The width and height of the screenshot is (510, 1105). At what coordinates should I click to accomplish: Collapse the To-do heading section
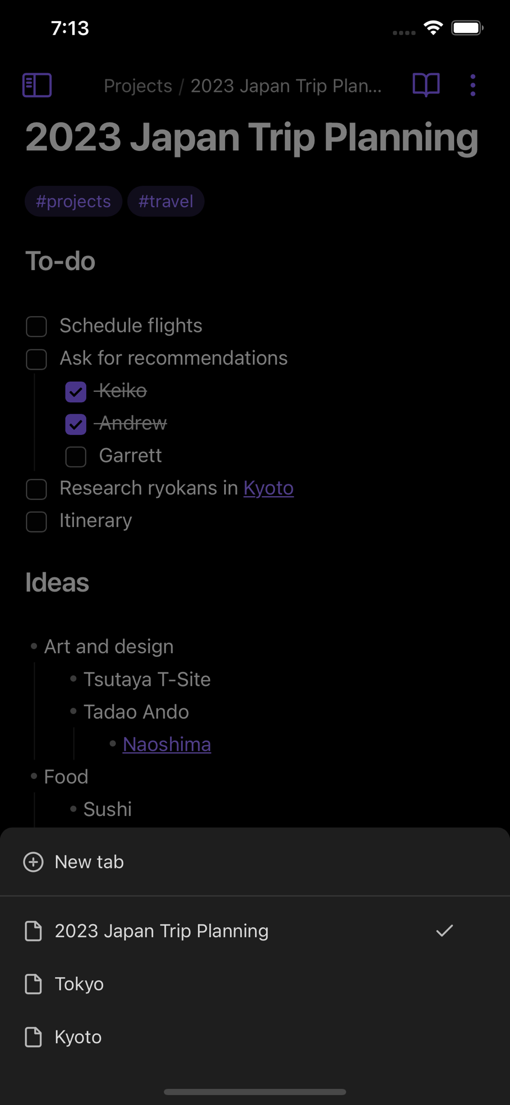(x=60, y=261)
